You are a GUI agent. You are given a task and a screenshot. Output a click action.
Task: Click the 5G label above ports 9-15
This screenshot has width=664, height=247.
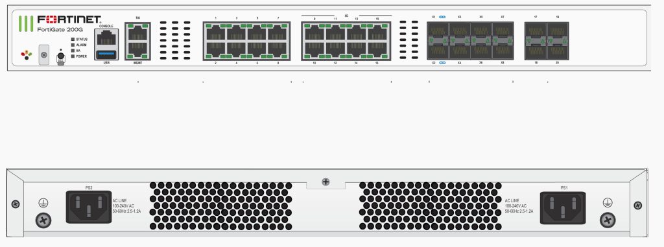pos(346,16)
